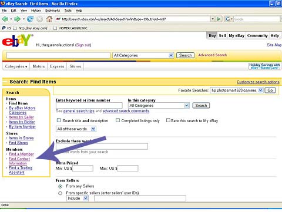Click Find a Member link

point(21,154)
